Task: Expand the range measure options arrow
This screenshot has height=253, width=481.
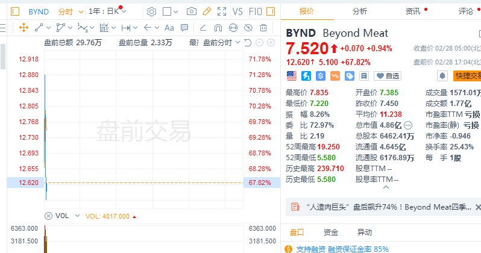Action: point(135,28)
